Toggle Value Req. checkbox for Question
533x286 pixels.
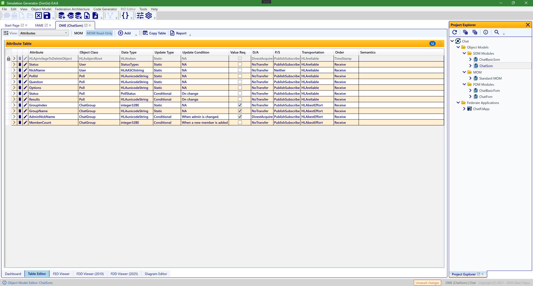click(x=240, y=82)
